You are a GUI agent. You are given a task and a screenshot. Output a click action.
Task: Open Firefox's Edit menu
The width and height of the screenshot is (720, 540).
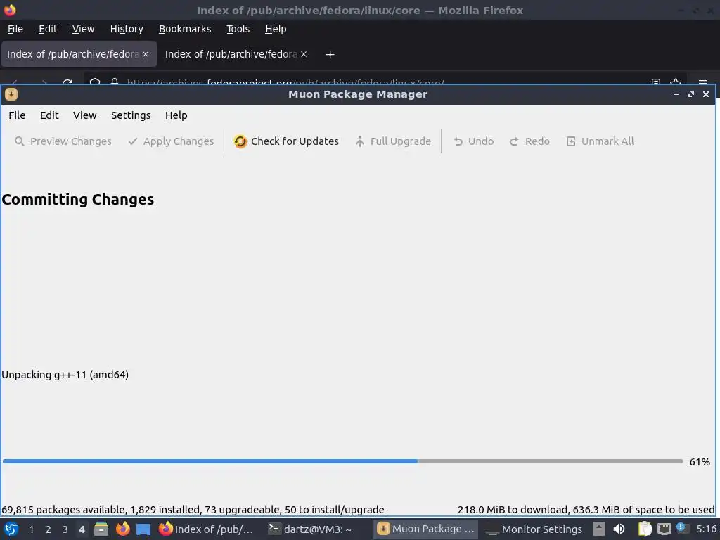[x=48, y=29]
